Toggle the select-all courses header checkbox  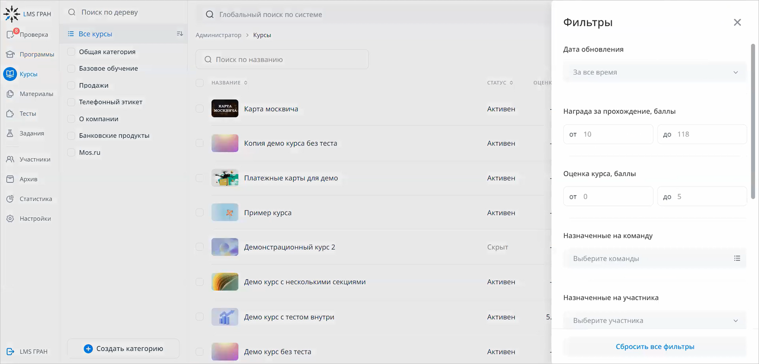pos(200,83)
